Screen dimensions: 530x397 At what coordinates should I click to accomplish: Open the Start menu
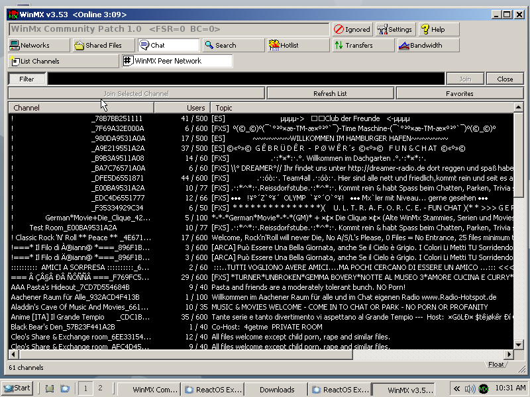17,388
